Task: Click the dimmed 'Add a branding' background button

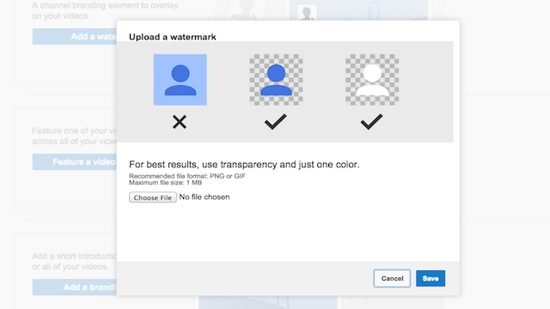Action: click(75, 288)
